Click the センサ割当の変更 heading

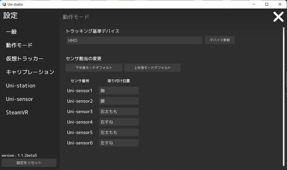click(x=84, y=58)
